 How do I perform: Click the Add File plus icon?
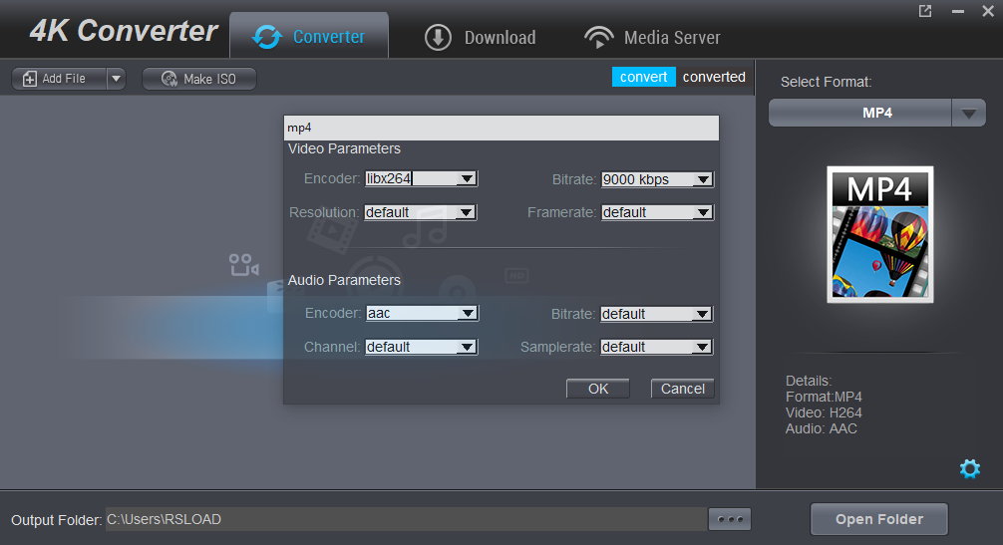pos(30,79)
